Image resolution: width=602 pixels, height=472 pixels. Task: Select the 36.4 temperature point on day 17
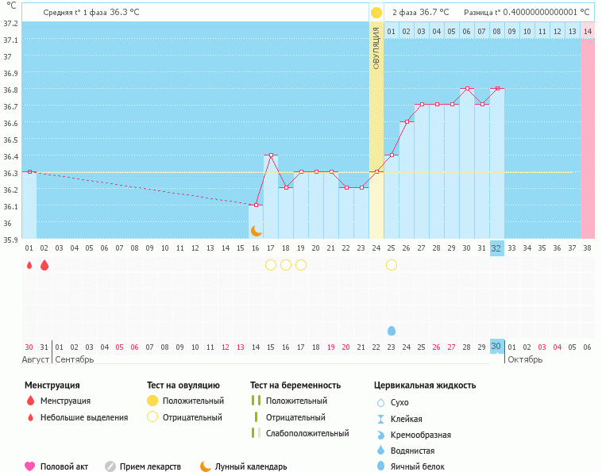pyautogui.click(x=271, y=155)
